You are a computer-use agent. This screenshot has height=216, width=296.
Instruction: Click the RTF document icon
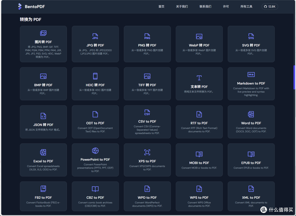[x=199, y=114]
